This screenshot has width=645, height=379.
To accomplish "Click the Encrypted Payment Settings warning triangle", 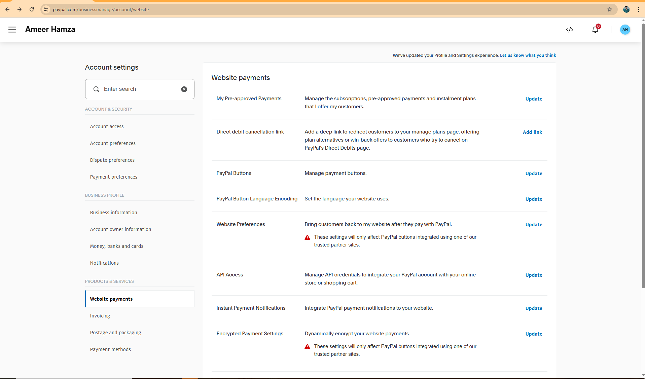I will click(x=307, y=347).
